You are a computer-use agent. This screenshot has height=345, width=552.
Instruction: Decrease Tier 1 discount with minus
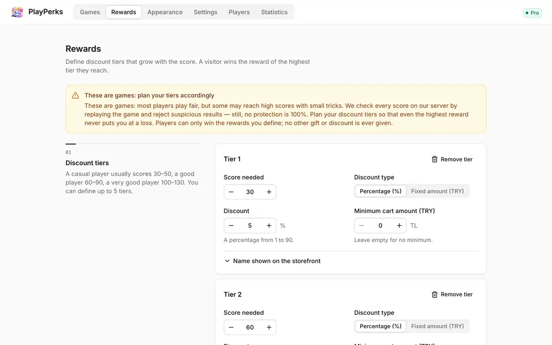coord(232,226)
